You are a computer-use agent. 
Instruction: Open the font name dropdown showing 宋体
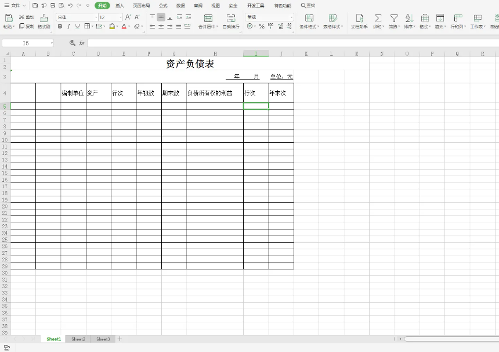click(77, 17)
